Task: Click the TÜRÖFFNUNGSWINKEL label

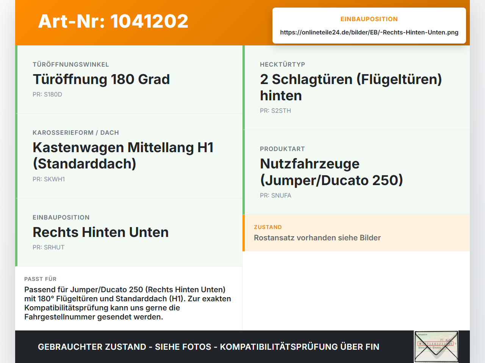Action: [x=71, y=65]
